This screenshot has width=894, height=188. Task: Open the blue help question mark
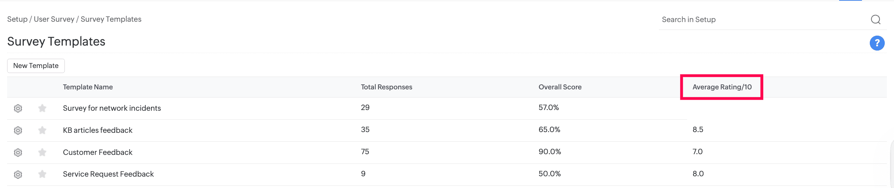point(877,43)
